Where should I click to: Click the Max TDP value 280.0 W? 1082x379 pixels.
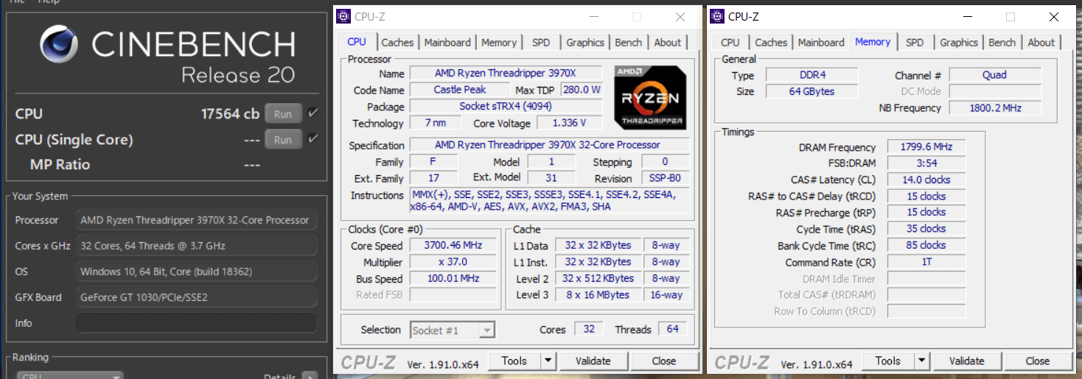tap(582, 90)
